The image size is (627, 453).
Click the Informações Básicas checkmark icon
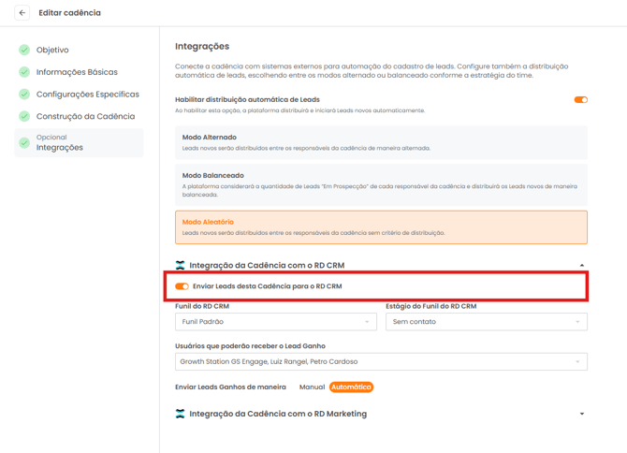24,72
